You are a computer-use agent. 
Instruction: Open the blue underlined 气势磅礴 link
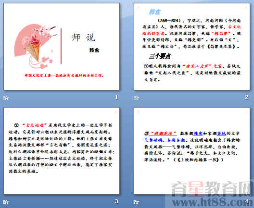(165, 140)
